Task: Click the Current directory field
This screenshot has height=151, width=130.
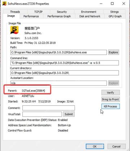Action: [65, 73]
